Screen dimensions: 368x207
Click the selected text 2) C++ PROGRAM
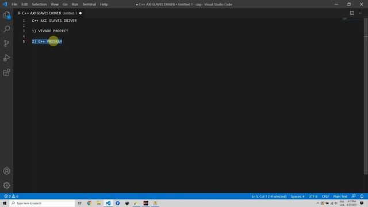(47, 41)
